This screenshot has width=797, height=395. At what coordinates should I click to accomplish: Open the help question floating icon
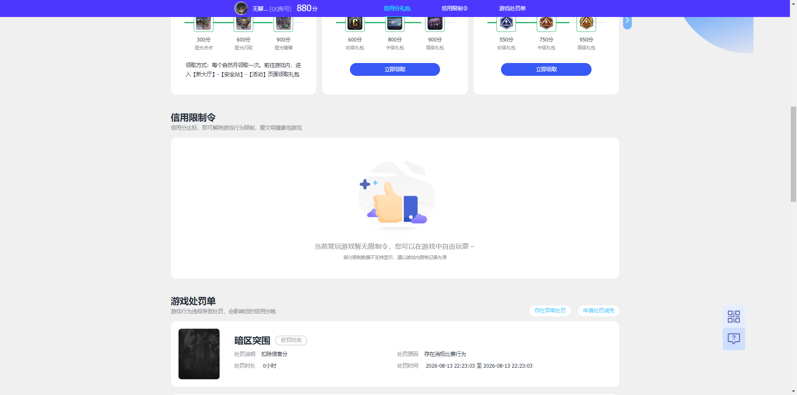coord(734,339)
